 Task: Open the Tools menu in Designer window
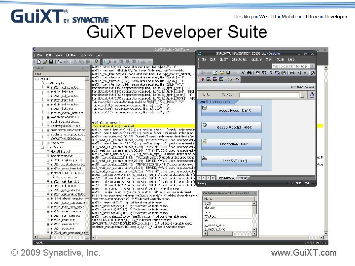[x=280, y=60]
